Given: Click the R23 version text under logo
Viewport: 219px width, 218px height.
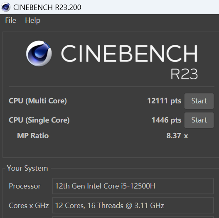Looking at the screenshot, I should [x=184, y=74].
